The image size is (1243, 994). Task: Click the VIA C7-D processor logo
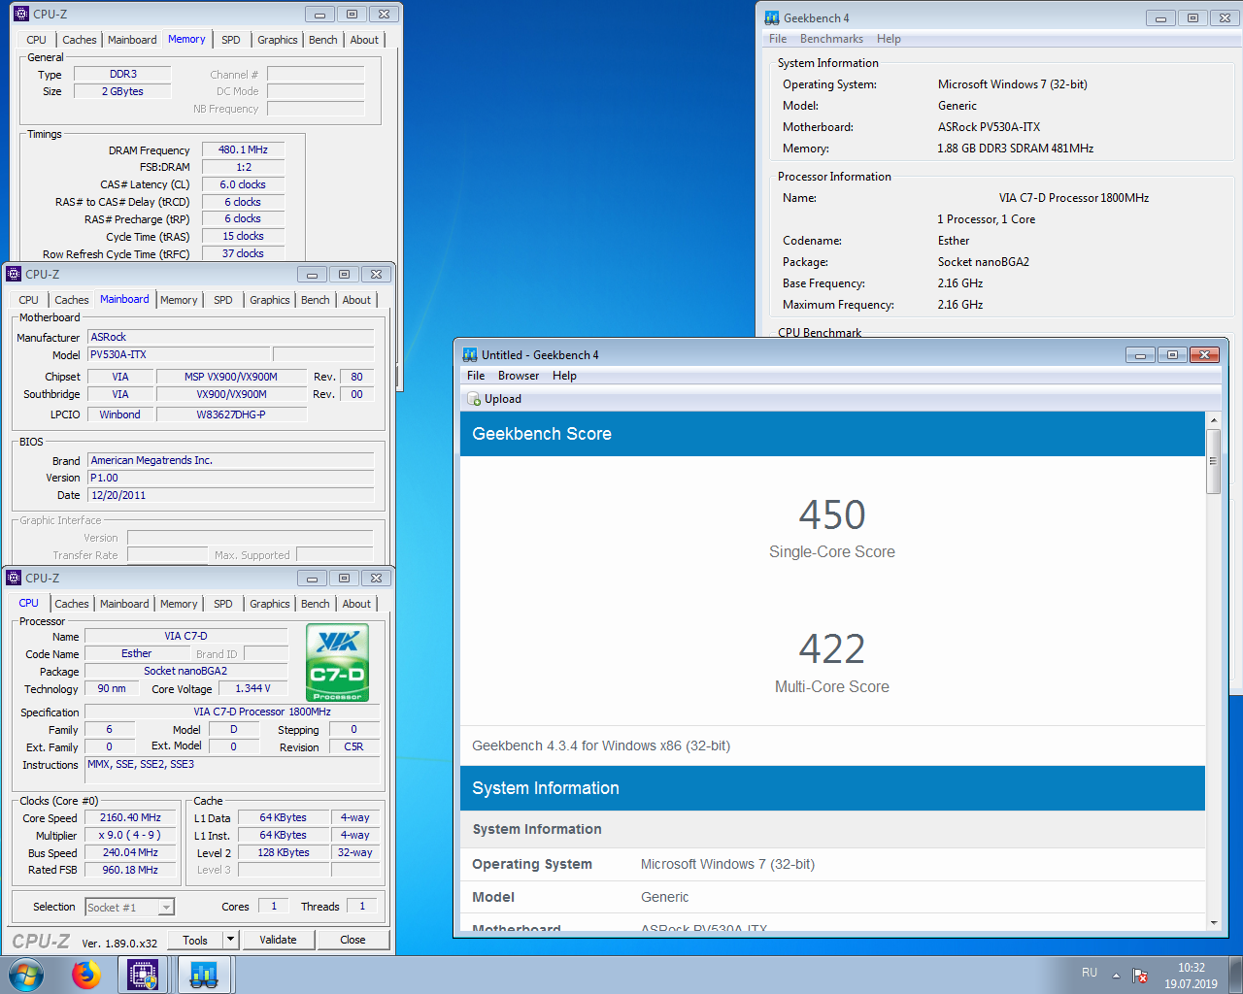[x=337, y=662]
